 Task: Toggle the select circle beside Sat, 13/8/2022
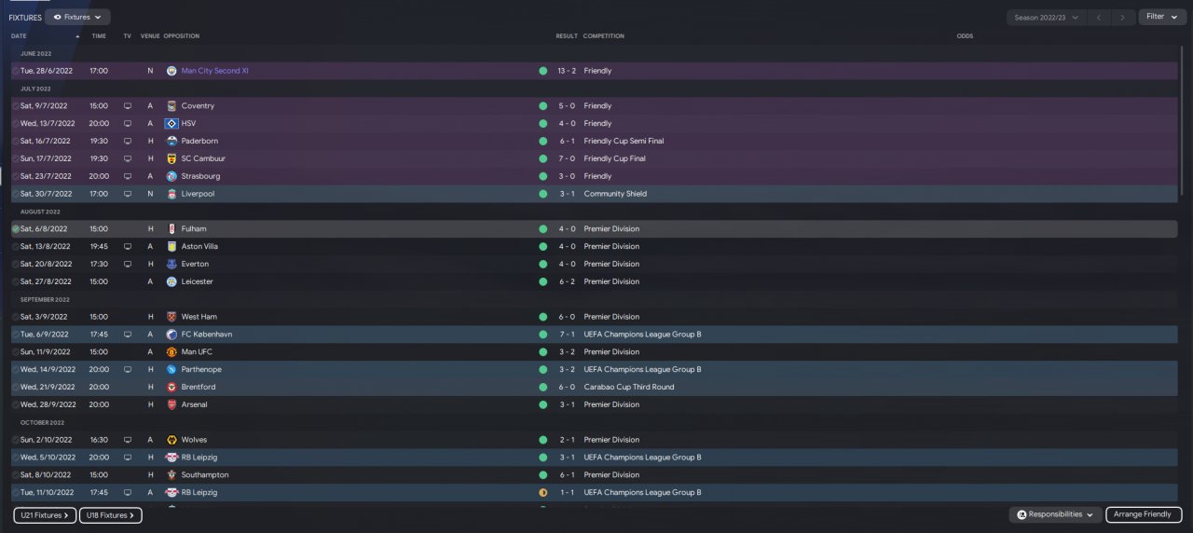tap(16, 247)
